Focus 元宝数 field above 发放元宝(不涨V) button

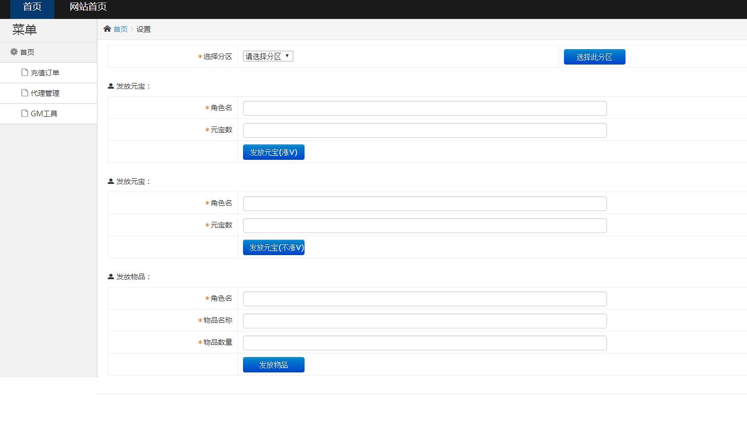(425, 225)
